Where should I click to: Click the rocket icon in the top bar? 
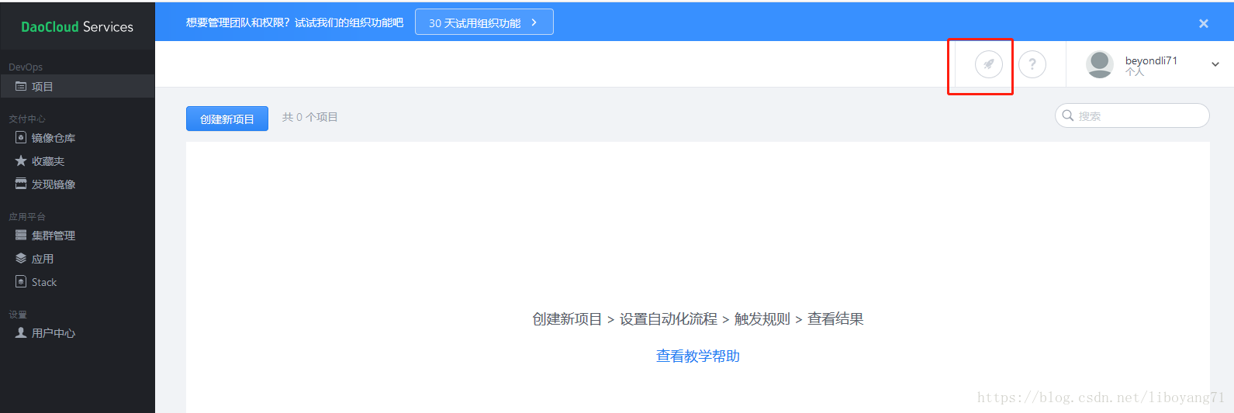pyautogui.click(x=989, y=64)
